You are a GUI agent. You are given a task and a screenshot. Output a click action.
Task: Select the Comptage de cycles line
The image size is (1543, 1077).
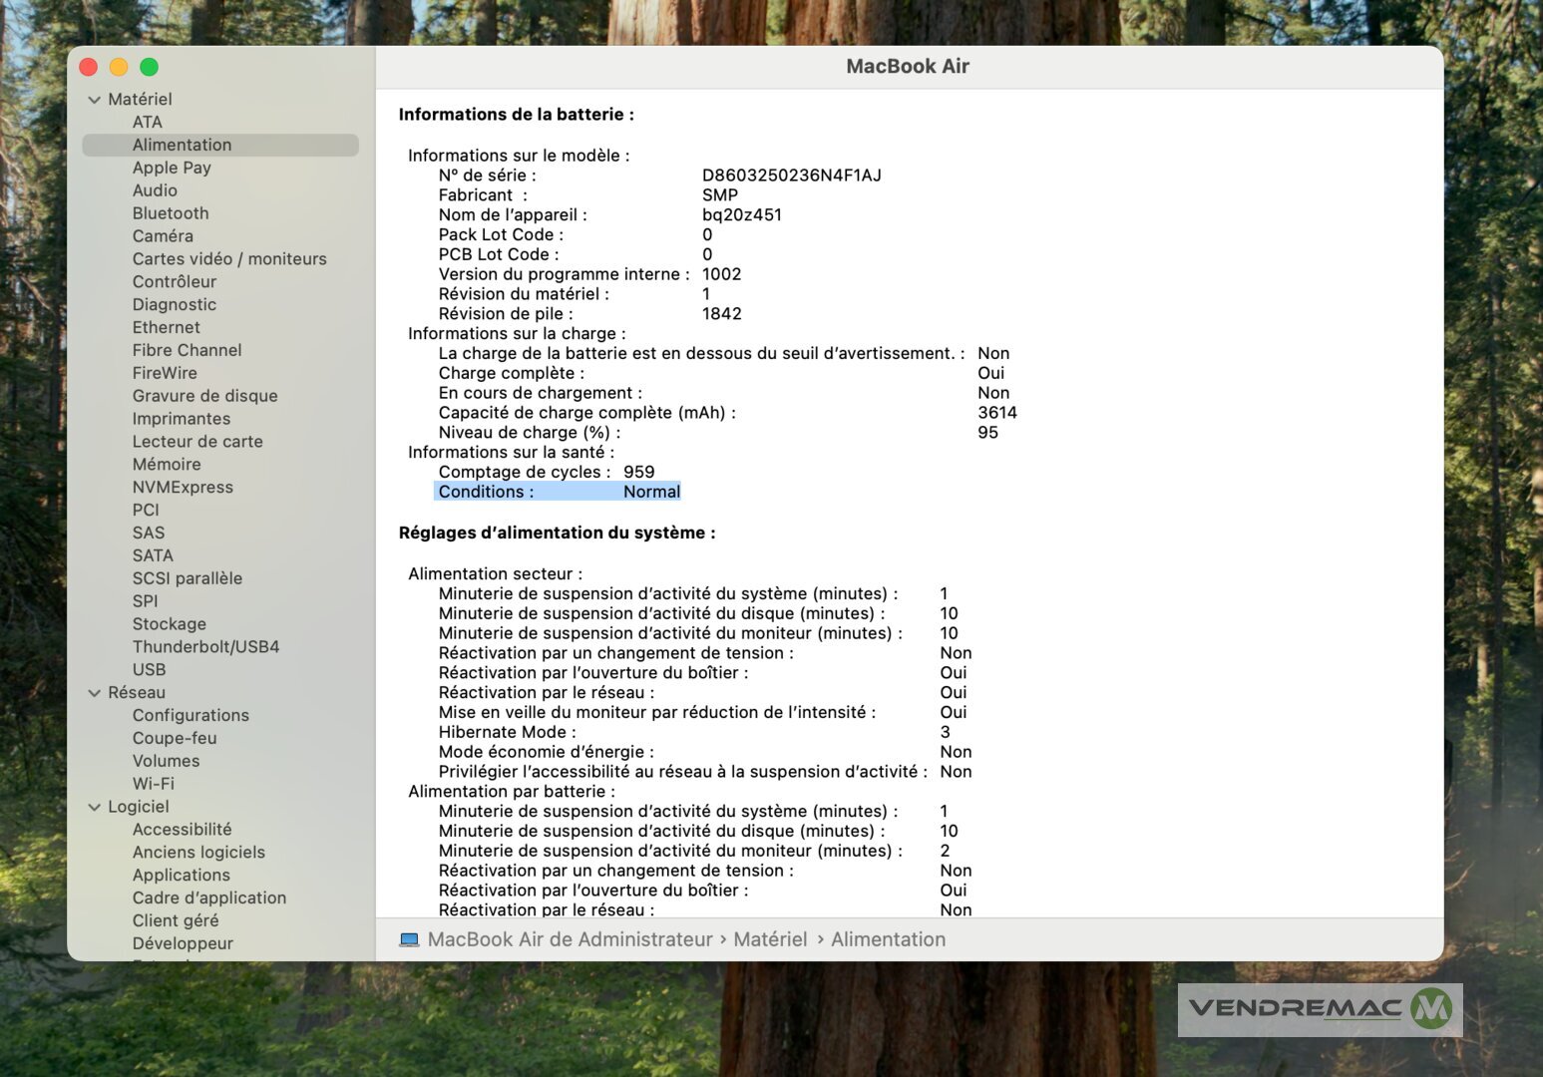coord(546,473)
